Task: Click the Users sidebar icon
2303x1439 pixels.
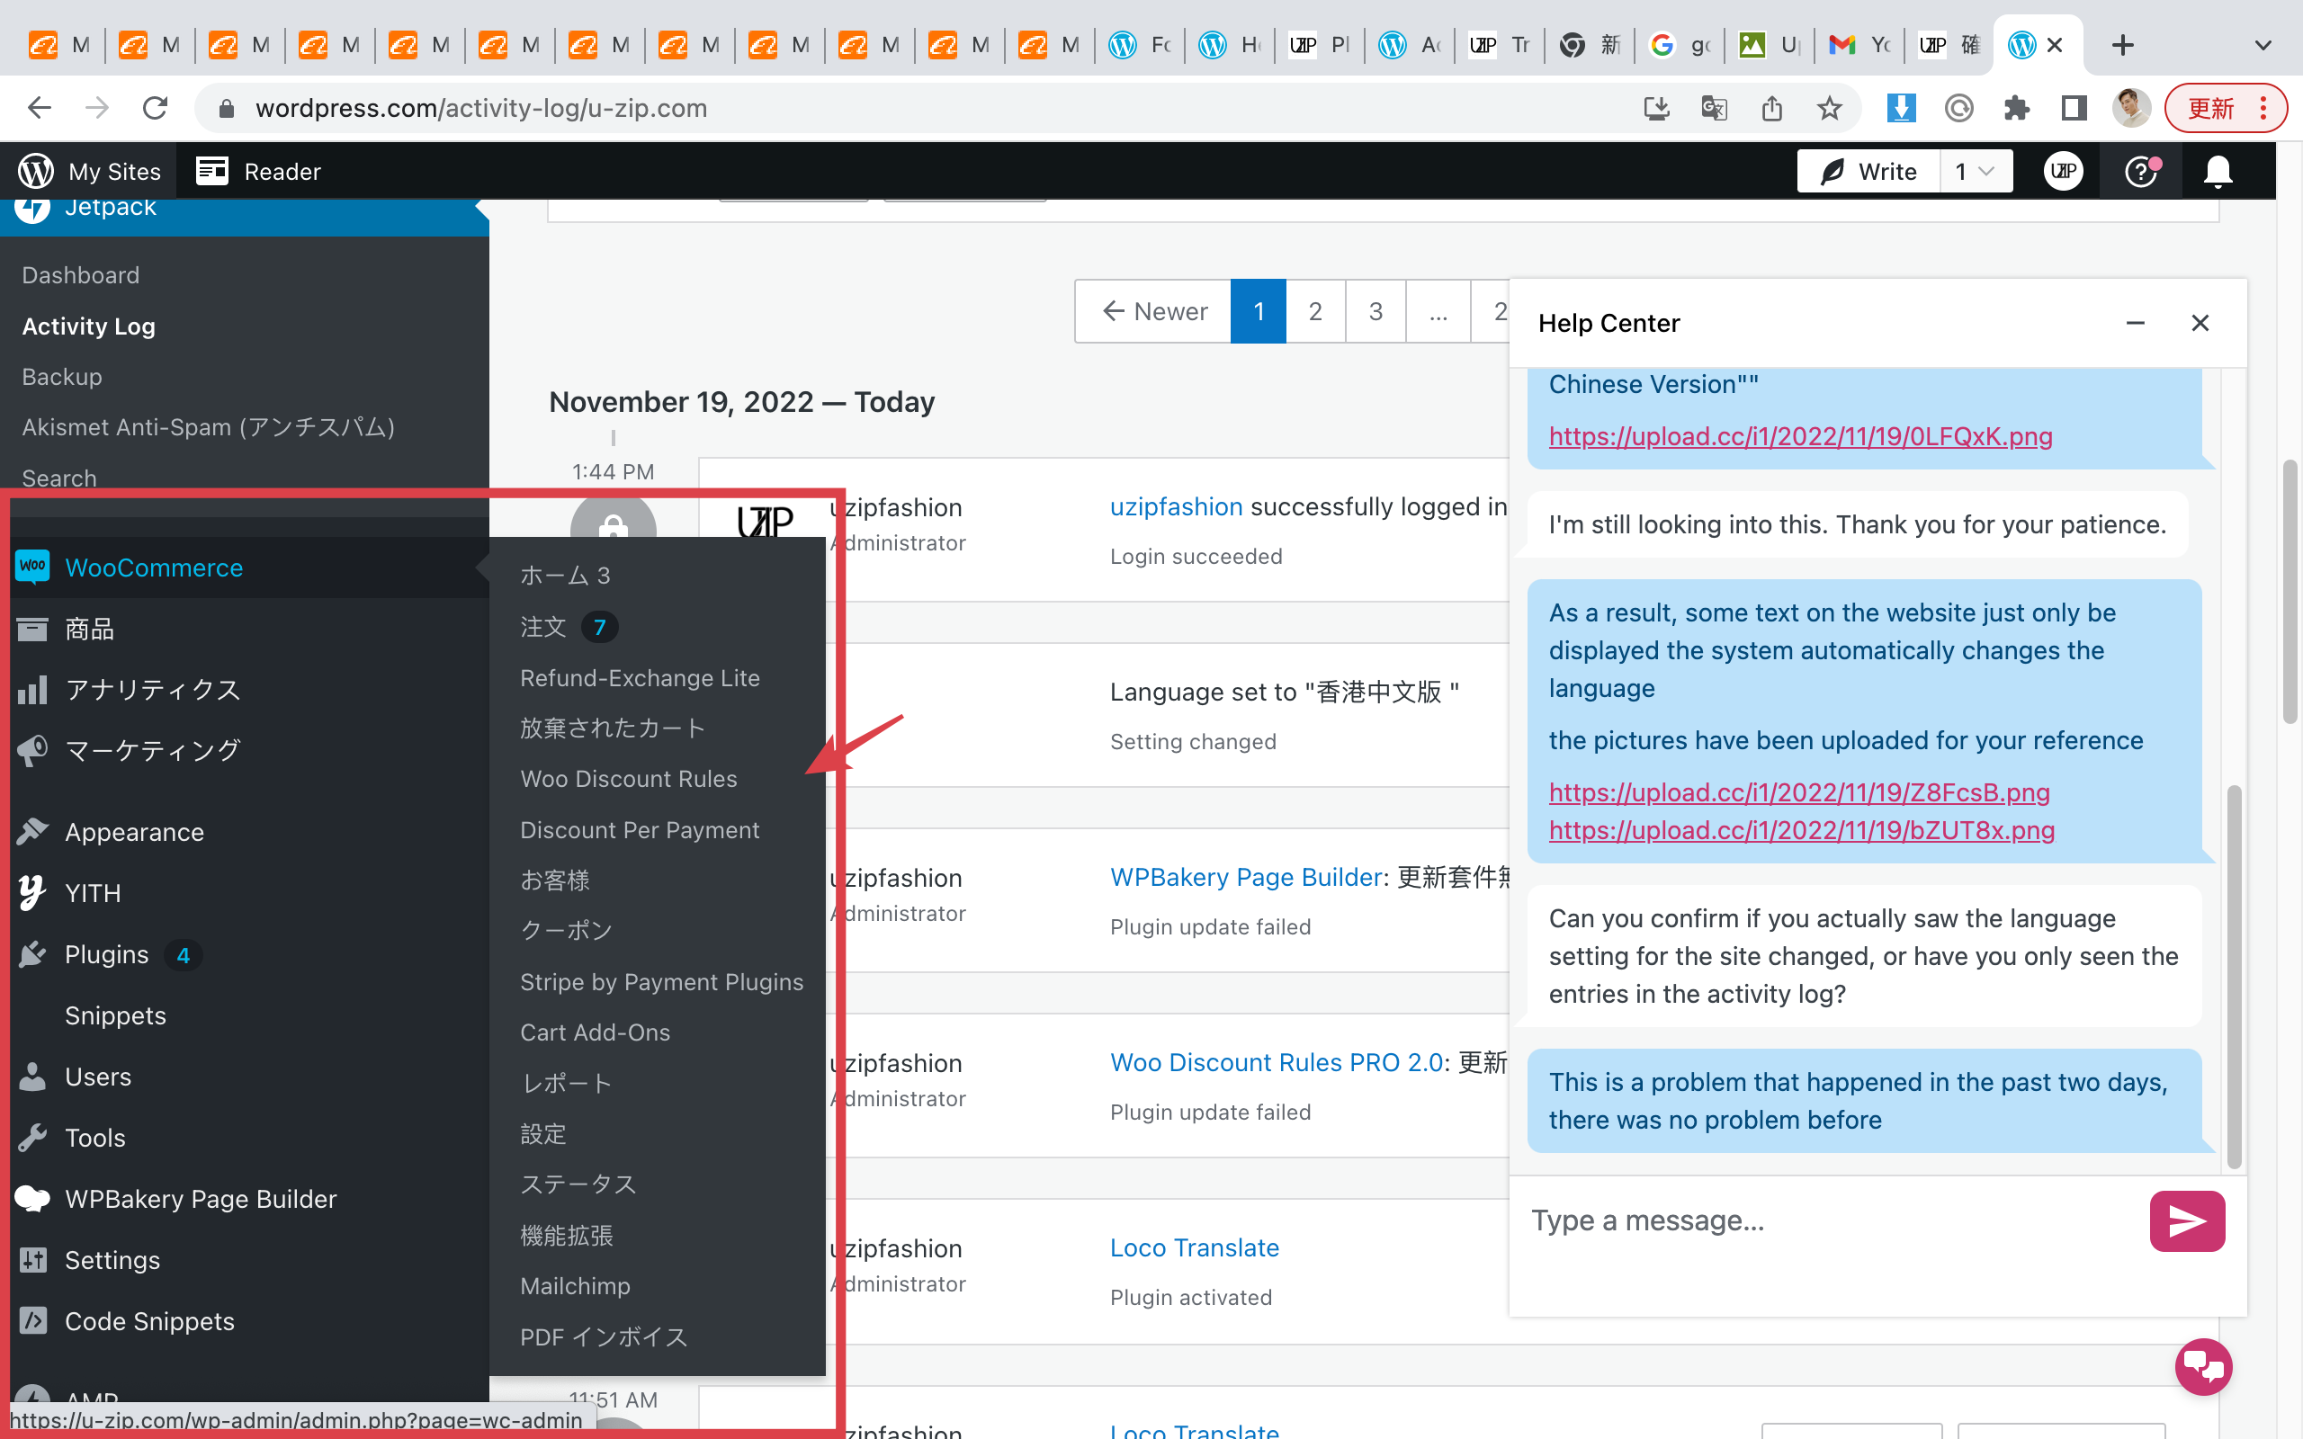Action: coord(32,1077)
